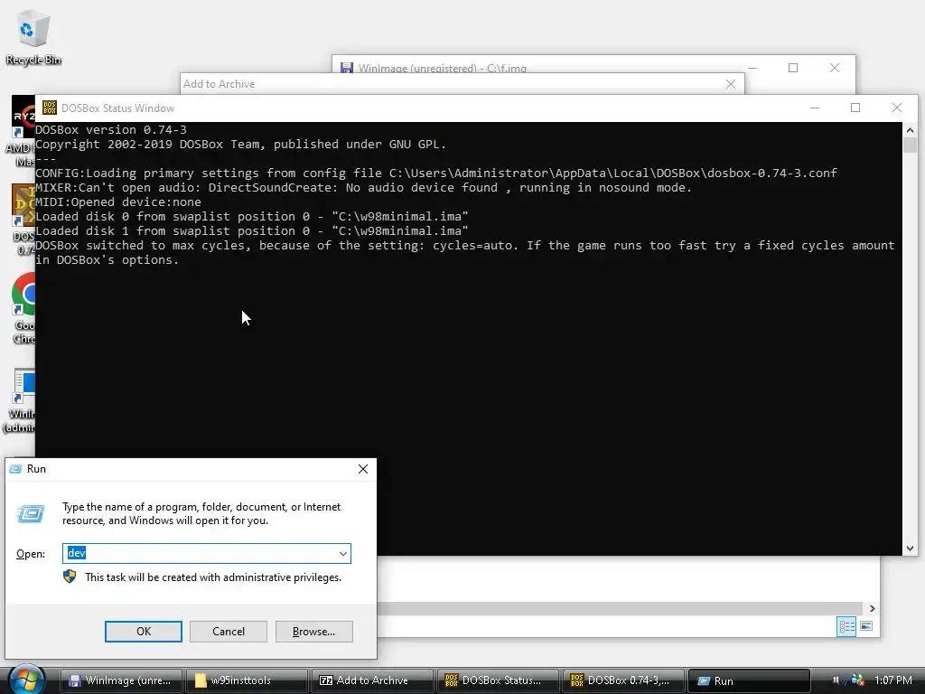Click the 1:07 PM taskbar clock
The image size is (925, 694).
(893, 680)
